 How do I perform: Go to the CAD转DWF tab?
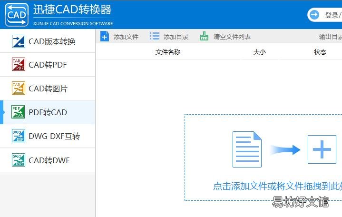click(x=48, y=160)
